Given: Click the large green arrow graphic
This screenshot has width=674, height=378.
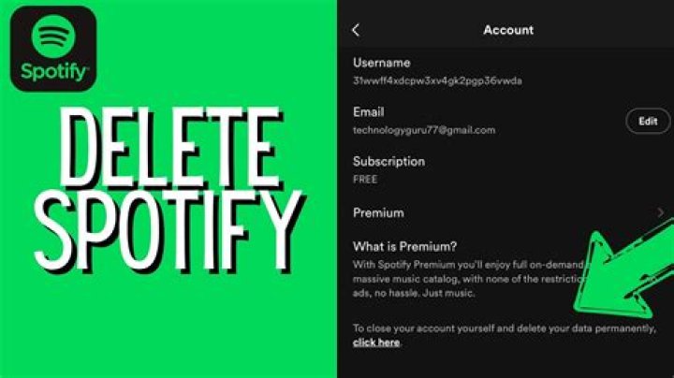Looking at the screenshot, I should (623, 270).
